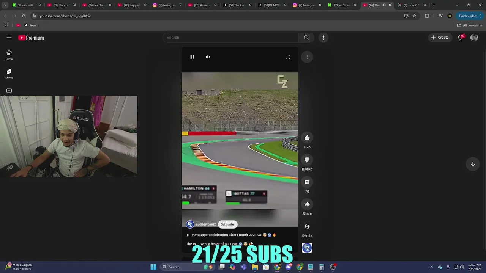Switch to the Stream - Kick tab
The image size is (486, 273).
tap(26, 5)
